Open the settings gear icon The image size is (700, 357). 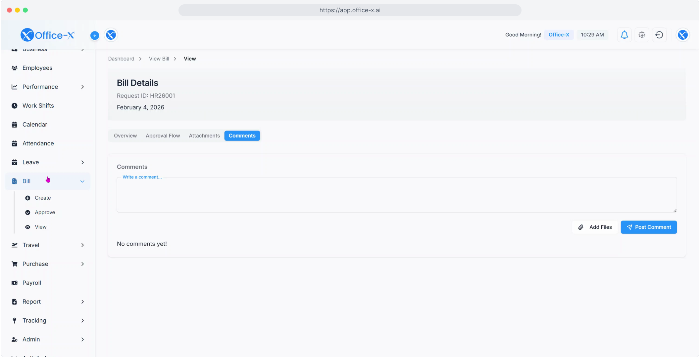pos(642,35)
